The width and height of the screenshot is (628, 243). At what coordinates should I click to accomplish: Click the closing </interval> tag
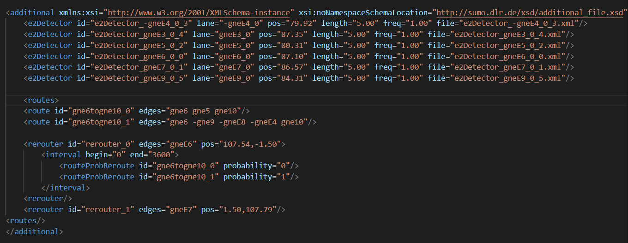coord(66,188)
